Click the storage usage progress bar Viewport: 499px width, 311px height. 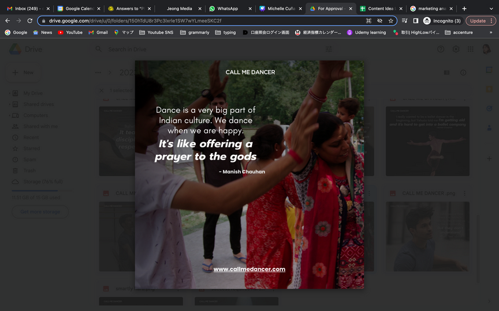point(42,191)
